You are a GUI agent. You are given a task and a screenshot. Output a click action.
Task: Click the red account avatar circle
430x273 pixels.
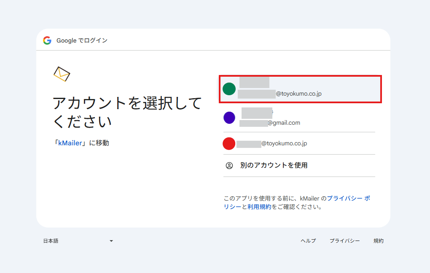tap(228, 144)
